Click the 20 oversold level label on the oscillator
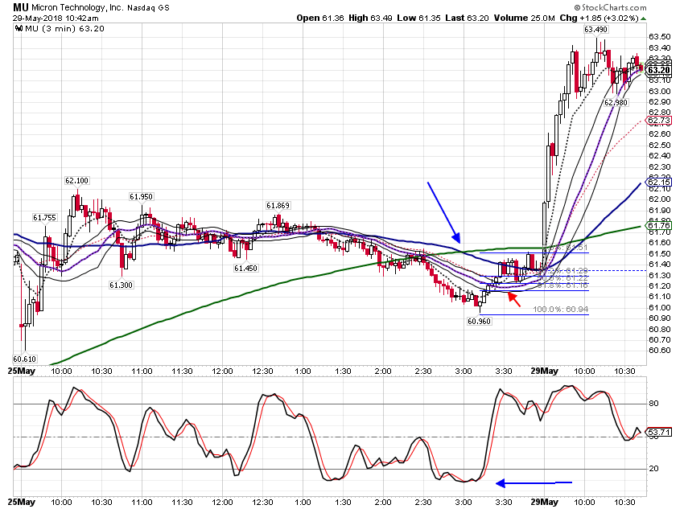This screenshot has width=684, height=509. pos(653,469)
